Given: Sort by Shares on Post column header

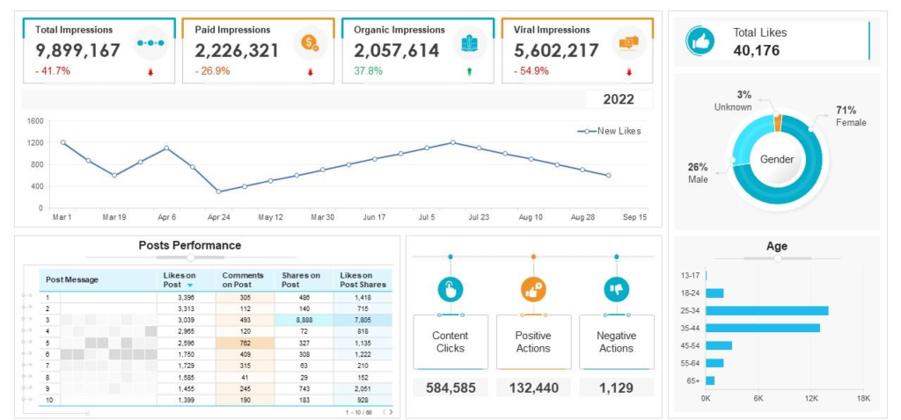Looking at the screenshot, I should pos(304,280).
